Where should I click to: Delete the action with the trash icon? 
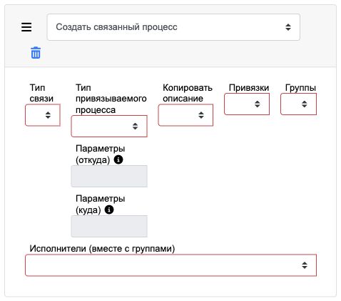pyautogui.click(x=36, y=53)
